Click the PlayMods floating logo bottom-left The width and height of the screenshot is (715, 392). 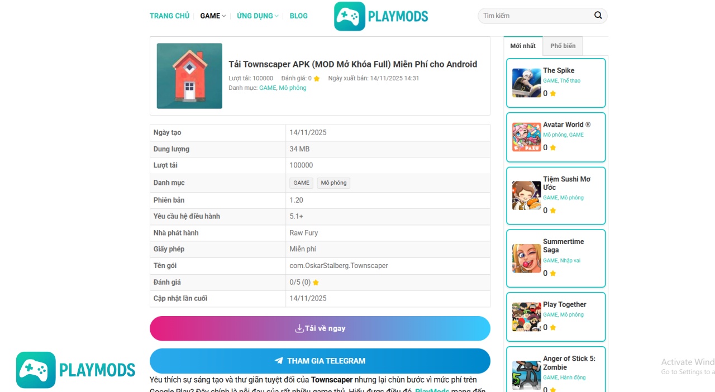click(75, 370)
